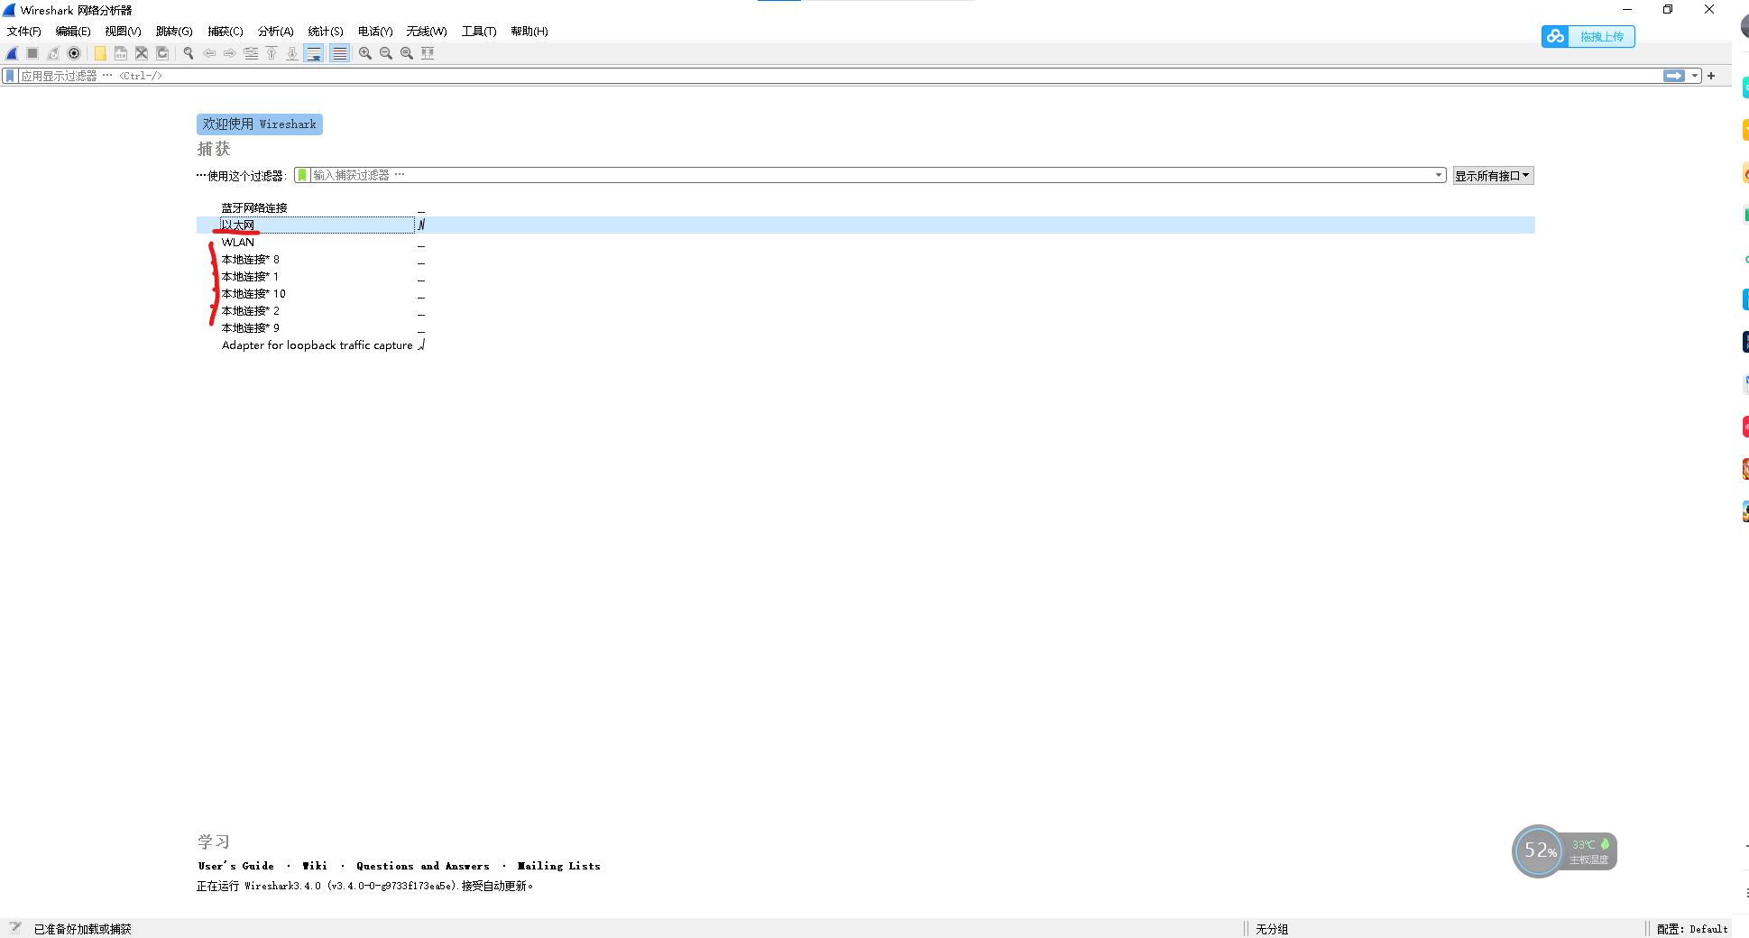
Task: Go to previous packet arrow
Action: (x=209, y=53)
